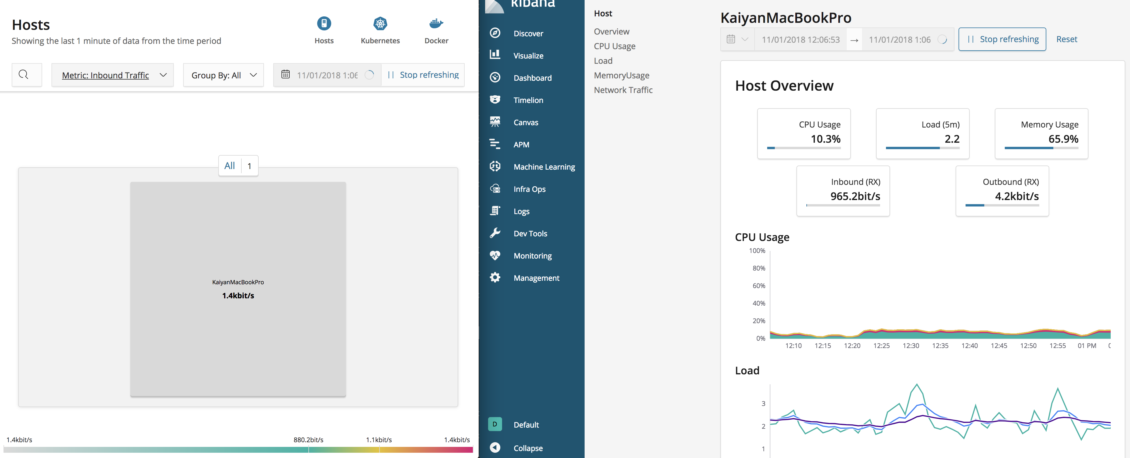The image size is (1130, 458).
Task: Open the Discover compass icon
Action: [495, 33]
